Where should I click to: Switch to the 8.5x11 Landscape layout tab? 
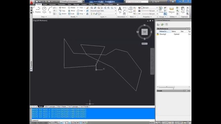(50, 106)
